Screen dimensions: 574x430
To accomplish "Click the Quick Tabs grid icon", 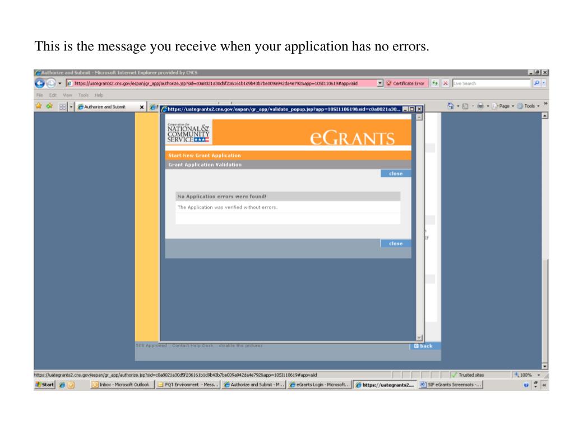I will click(x=63, y=107).
